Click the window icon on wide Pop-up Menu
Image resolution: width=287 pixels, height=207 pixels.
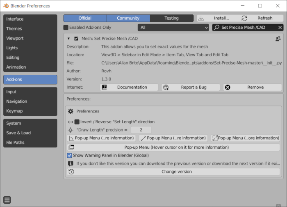pyautogui.click(x=71, y=147)
